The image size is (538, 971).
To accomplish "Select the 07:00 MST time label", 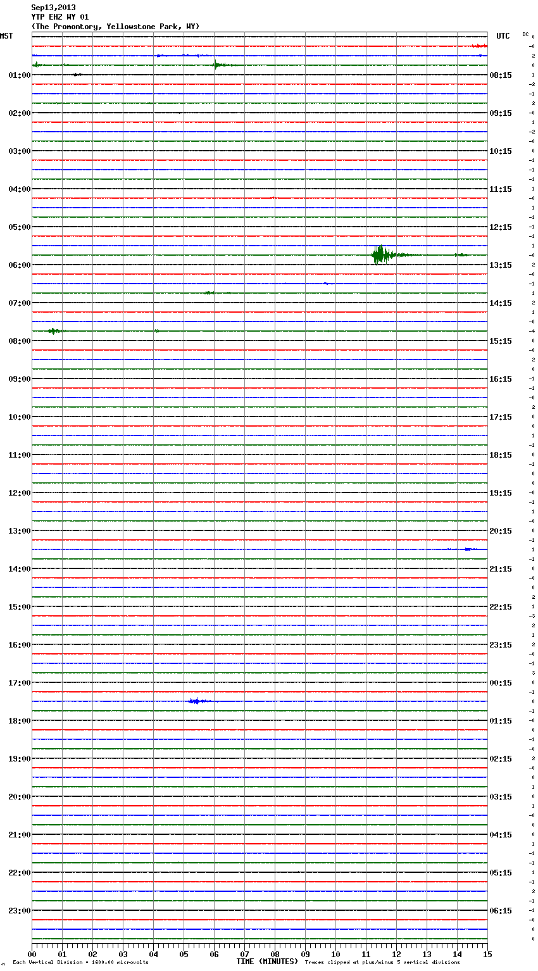I will pyautogui.click(x=20, y=303).
